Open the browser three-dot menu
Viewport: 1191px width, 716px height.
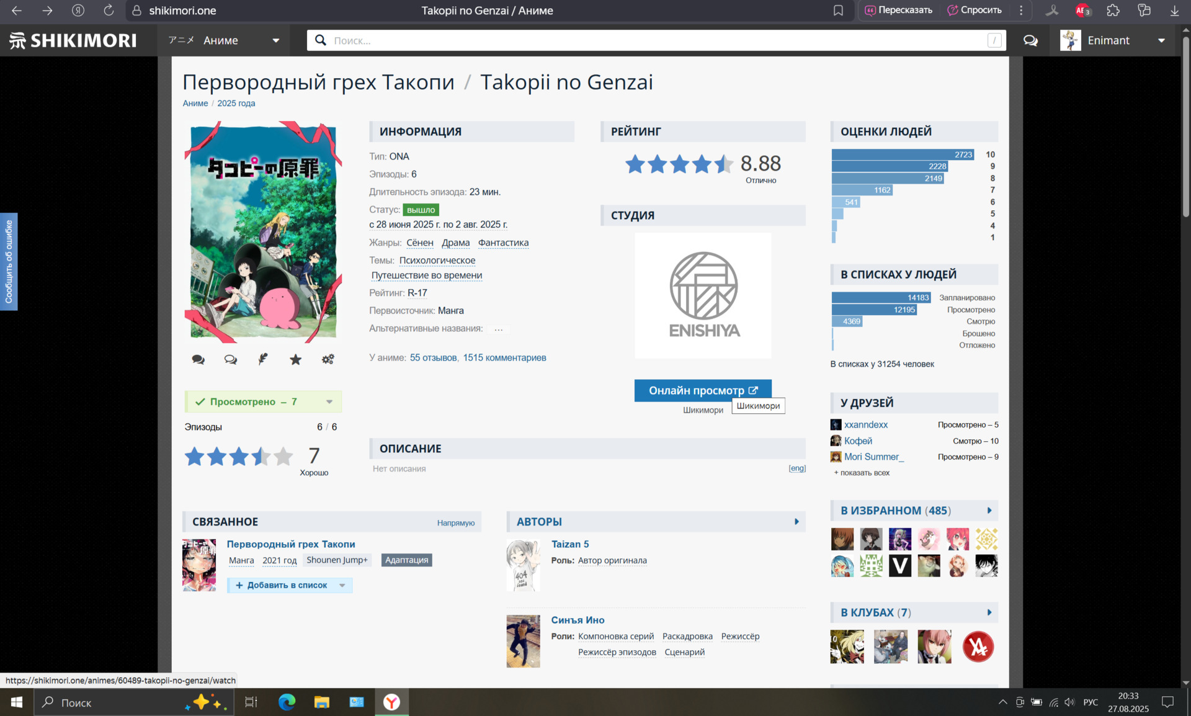[x=1021, y=11]
